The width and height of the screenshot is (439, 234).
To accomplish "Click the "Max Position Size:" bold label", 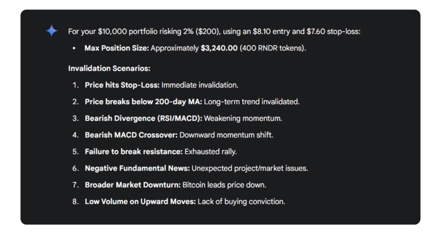I will pos(117,49).
